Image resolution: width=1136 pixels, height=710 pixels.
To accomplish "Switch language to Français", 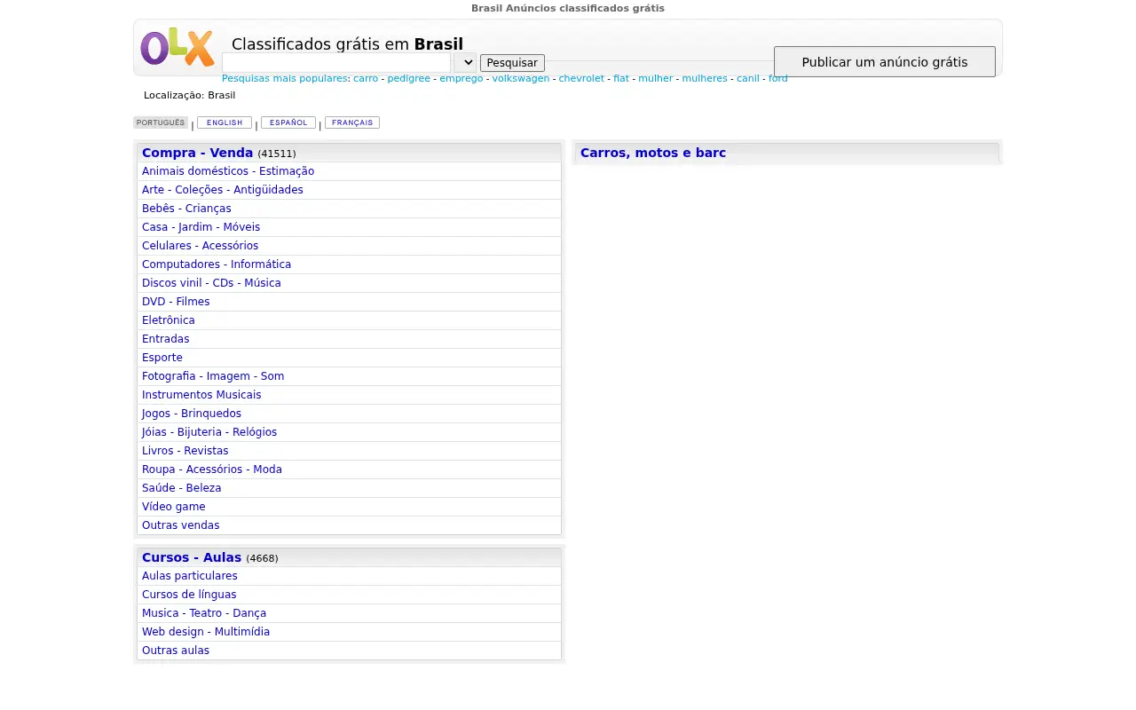I will [x=352, y=122].
